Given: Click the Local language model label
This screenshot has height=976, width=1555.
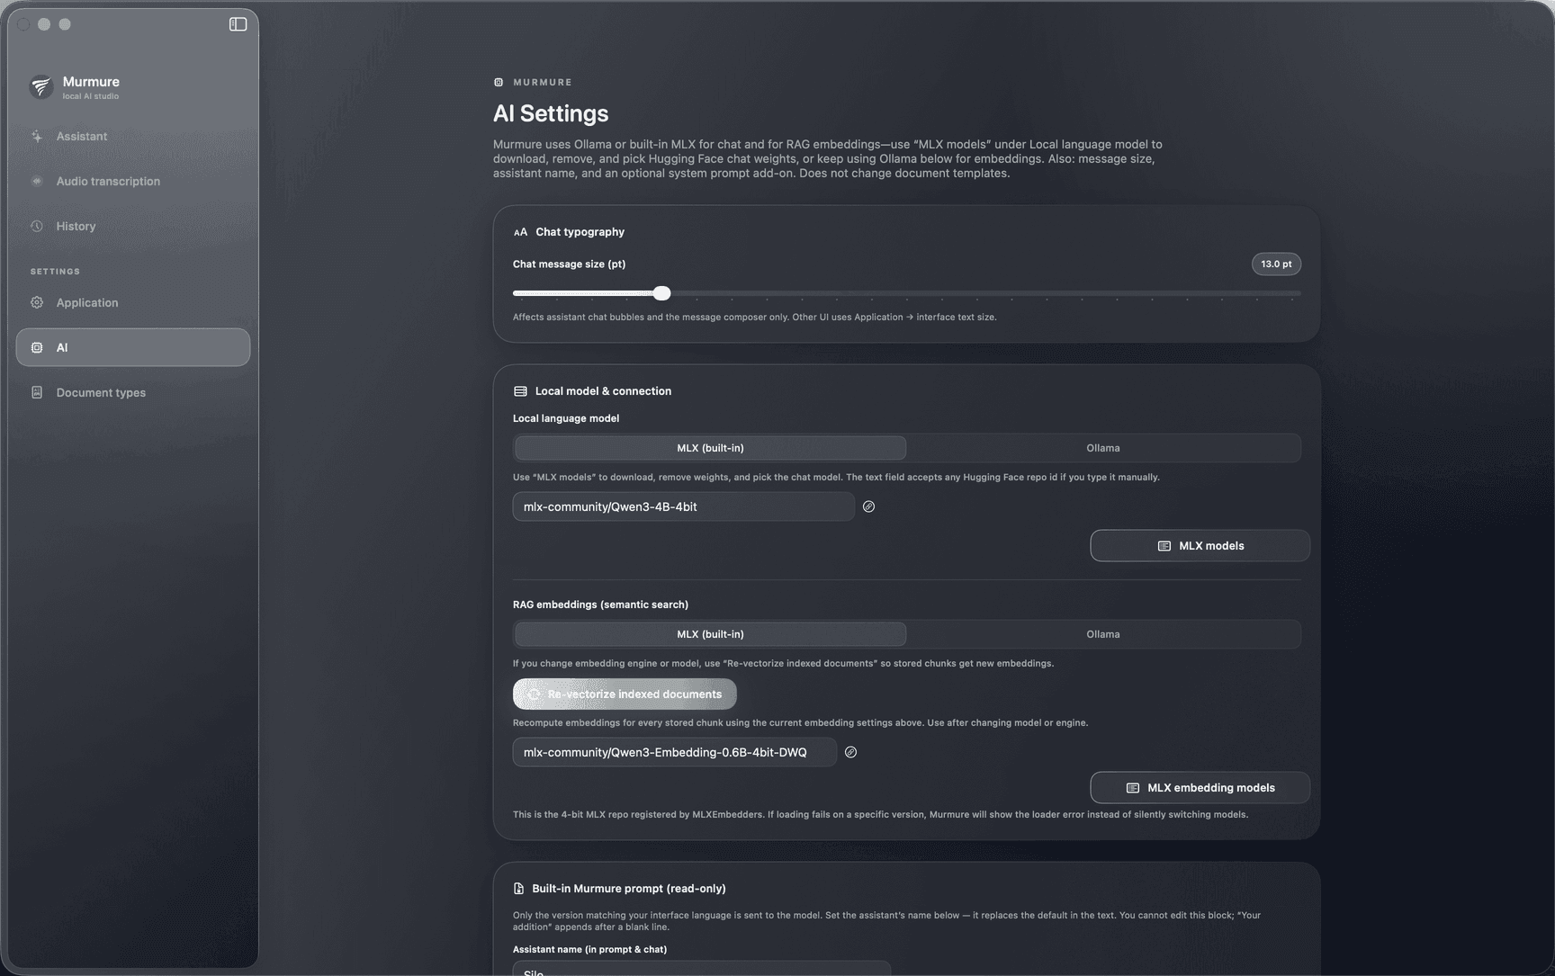Looking at the screenshot, I should [x=566, y=418].
